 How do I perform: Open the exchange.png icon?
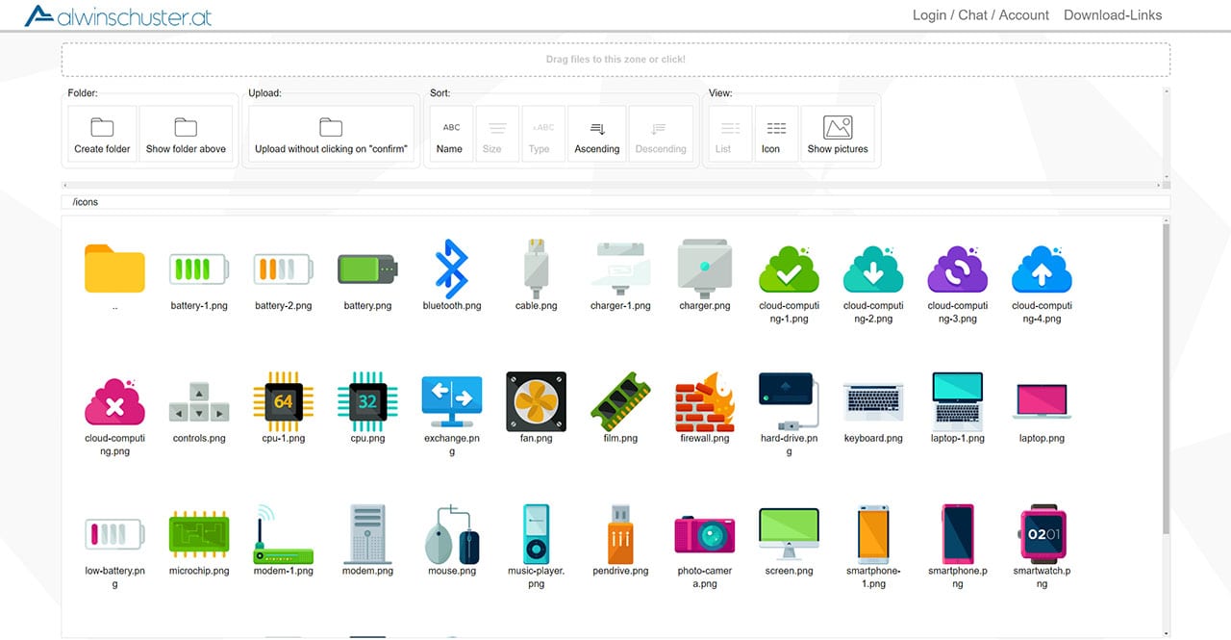coord(452,401)
